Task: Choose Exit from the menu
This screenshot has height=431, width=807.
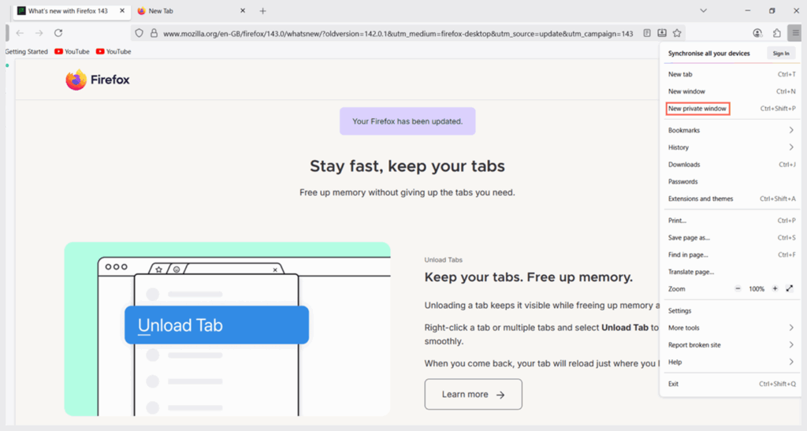Action: [731, 384]
